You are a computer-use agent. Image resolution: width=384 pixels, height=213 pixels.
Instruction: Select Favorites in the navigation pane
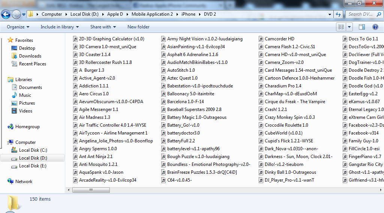point(24,40)
